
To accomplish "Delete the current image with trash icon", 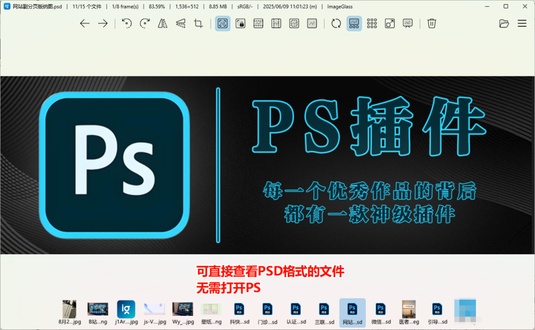I will (x=432, y=24).
